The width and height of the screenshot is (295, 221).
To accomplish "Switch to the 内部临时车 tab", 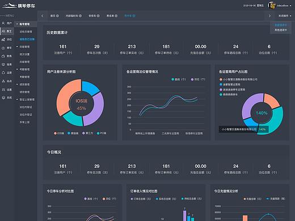I will [x=71, y=16].
